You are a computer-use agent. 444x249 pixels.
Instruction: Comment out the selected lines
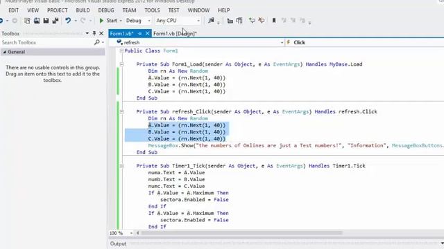[252, 20]
